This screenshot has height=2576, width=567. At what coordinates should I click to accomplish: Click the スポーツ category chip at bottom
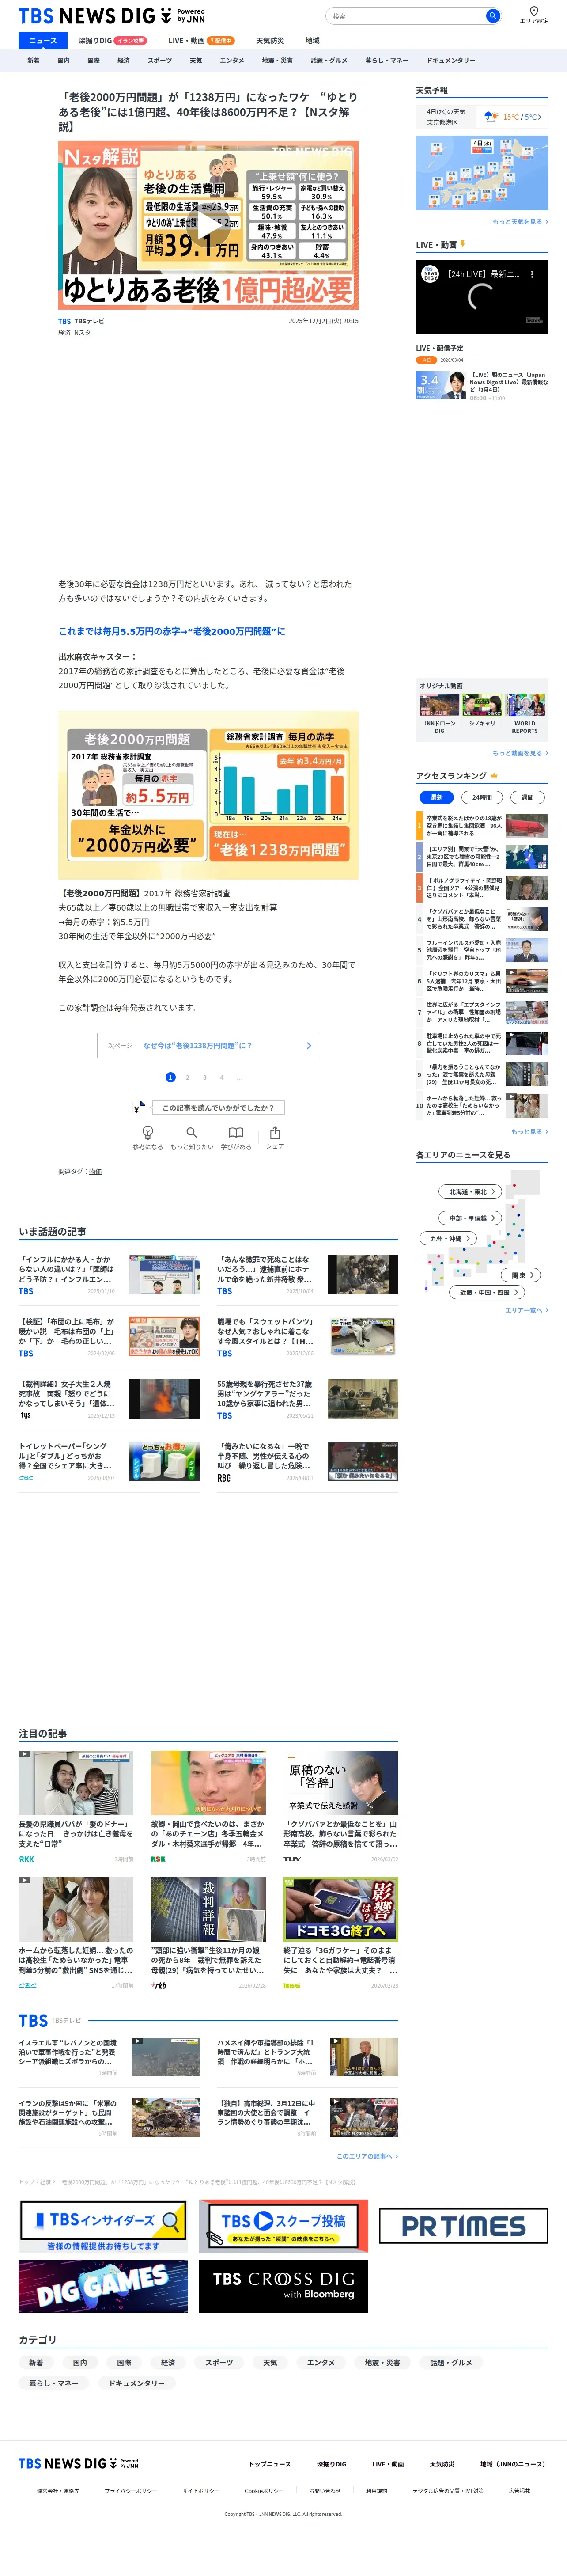tap(219, 2362)
